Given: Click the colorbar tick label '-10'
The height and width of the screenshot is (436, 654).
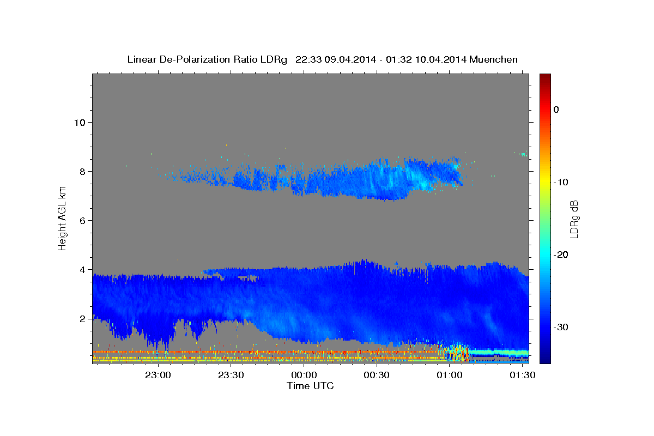Looking at the screenshot, I should point(561,182).
